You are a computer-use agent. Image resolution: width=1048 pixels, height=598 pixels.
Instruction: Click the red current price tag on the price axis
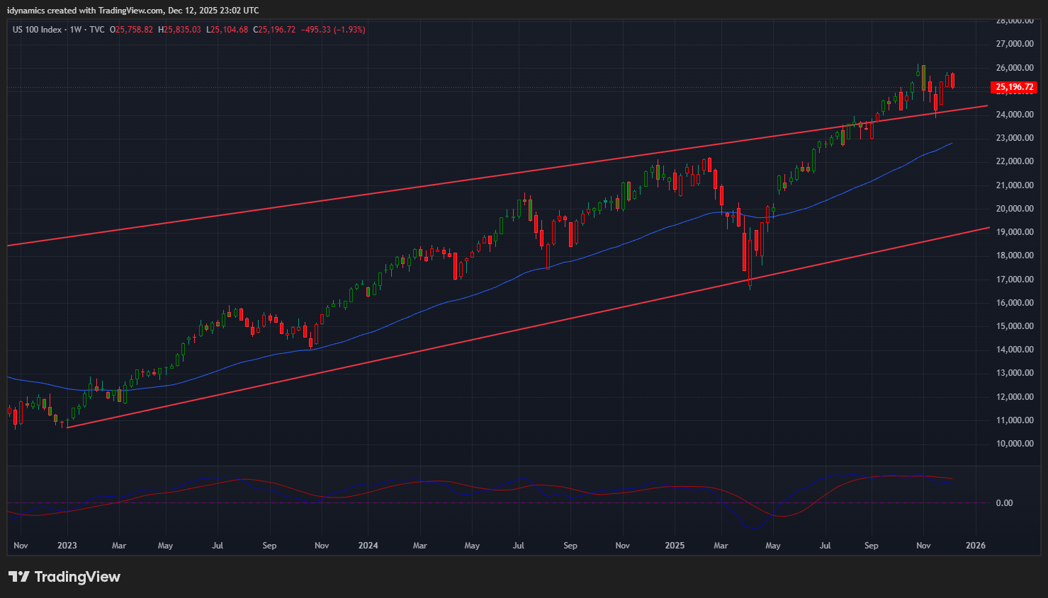[1015, 87]
